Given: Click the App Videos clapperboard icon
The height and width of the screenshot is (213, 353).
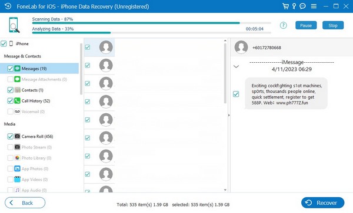Looking at the screenshot, I should click(17, 179).
